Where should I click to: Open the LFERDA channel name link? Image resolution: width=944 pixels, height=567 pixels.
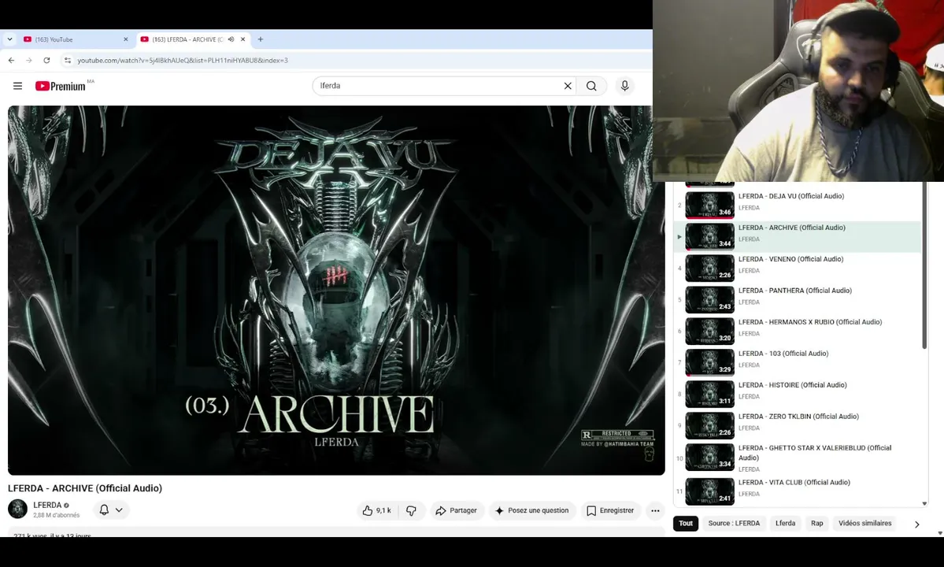[x=47, y=505]
